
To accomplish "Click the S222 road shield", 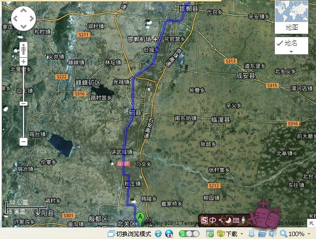I will 62,77.
